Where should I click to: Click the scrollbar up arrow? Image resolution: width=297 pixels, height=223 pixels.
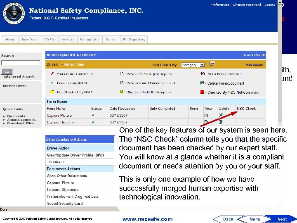(280, 2)
